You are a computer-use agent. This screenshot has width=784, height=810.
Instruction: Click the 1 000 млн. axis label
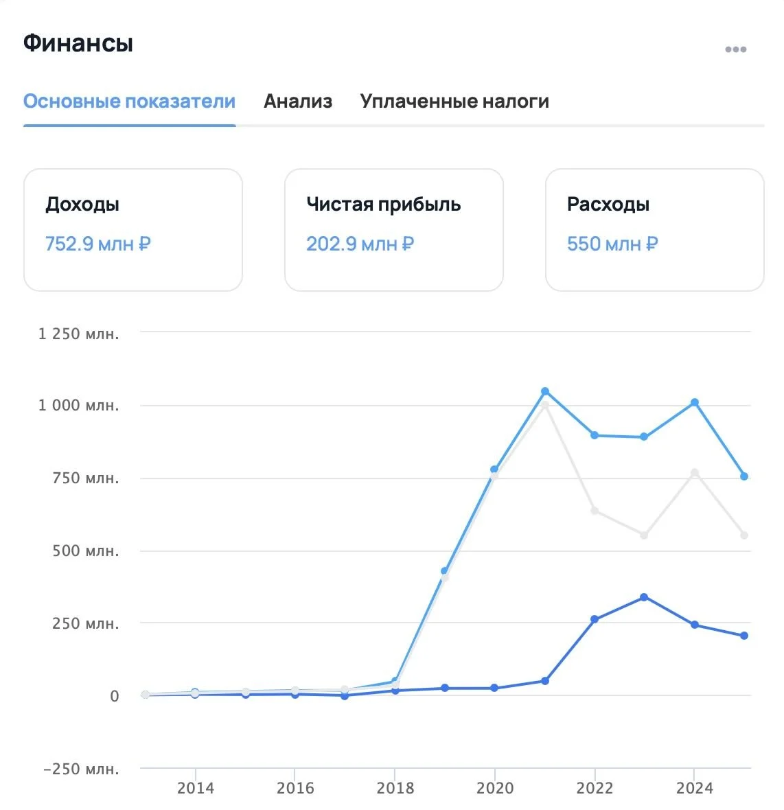click(x=78, y=406)
